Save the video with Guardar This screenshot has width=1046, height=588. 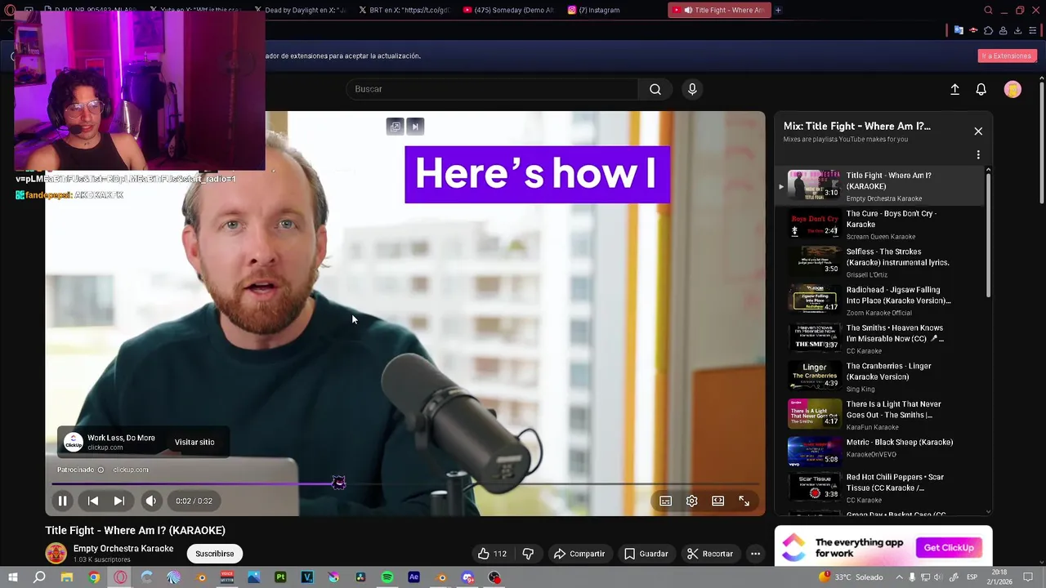click(x=646, y=554)
